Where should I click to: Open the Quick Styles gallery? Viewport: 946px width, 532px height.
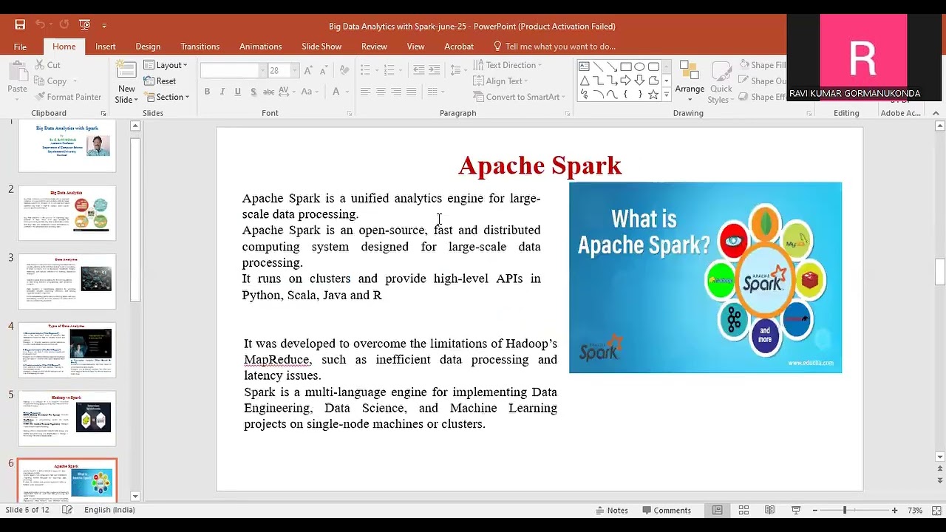[721, 83]
